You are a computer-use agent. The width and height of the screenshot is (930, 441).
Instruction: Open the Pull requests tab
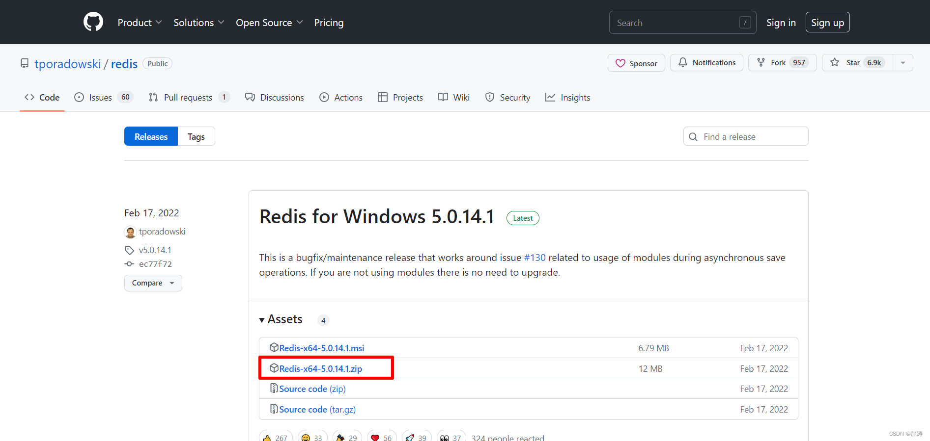coord(189,98)
